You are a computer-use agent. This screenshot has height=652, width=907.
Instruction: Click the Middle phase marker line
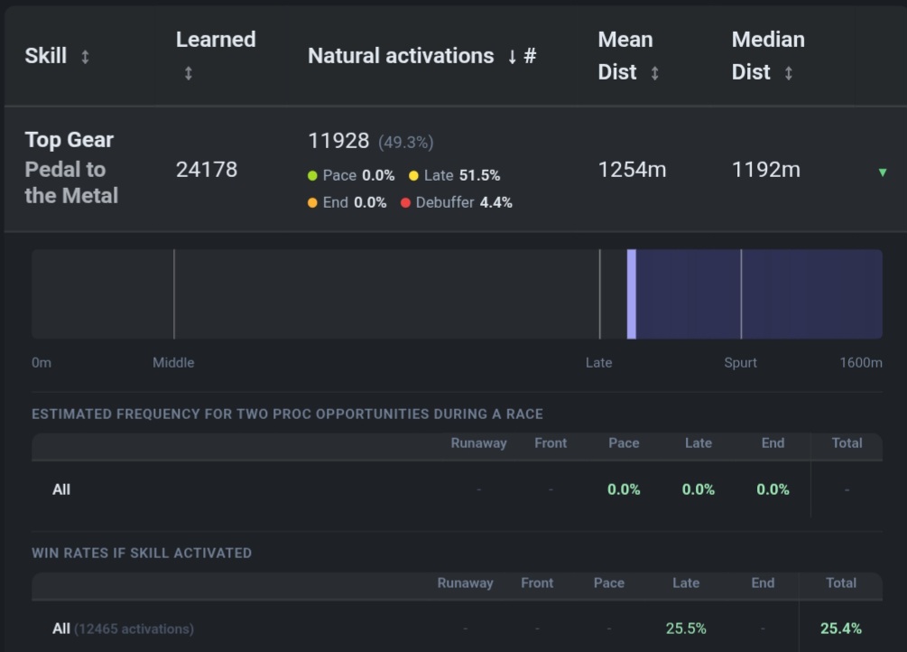coord(174,294)
